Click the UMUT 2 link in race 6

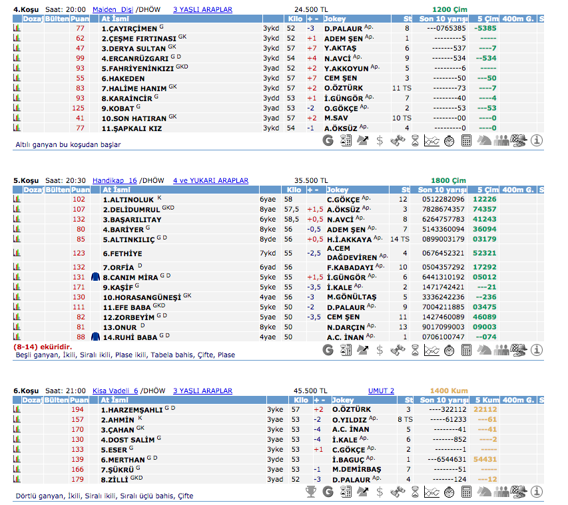point(381,391)
